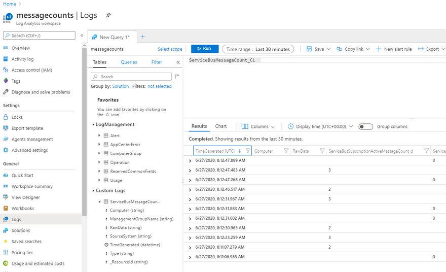Expand the Usage table
The width and height of the screenshot is (446, 272).
[x=99, y=180]
